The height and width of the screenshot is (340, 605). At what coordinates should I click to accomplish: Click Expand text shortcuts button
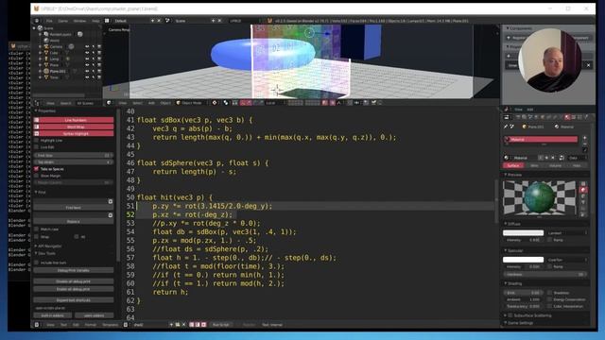pos(74,300)
